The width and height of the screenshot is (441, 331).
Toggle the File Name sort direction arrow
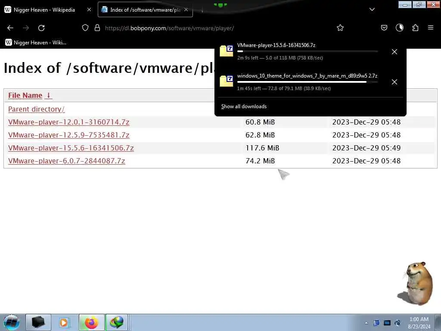pos(48,95)
